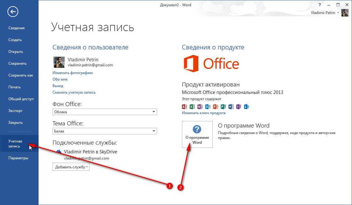Screen dimensions: 352x205
Task: Click the Access app icon
Action: tap(184, 107)
